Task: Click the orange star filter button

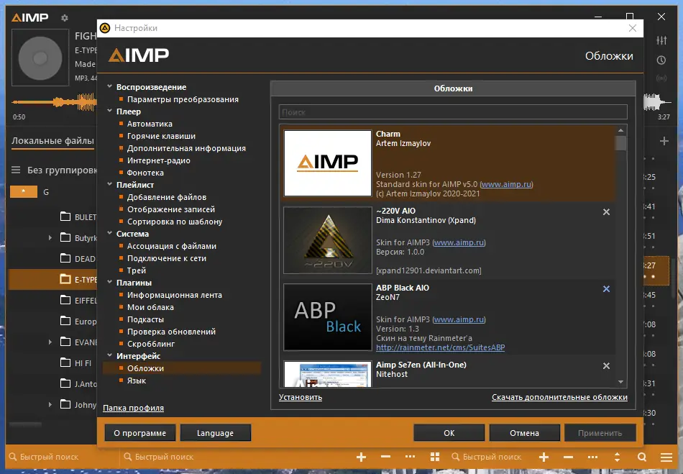Action: coord(24,191)
